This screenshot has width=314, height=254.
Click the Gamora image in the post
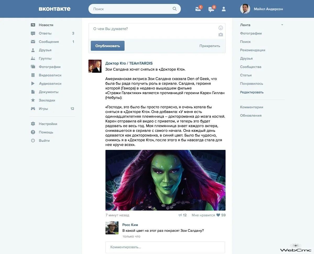point(165,180)
